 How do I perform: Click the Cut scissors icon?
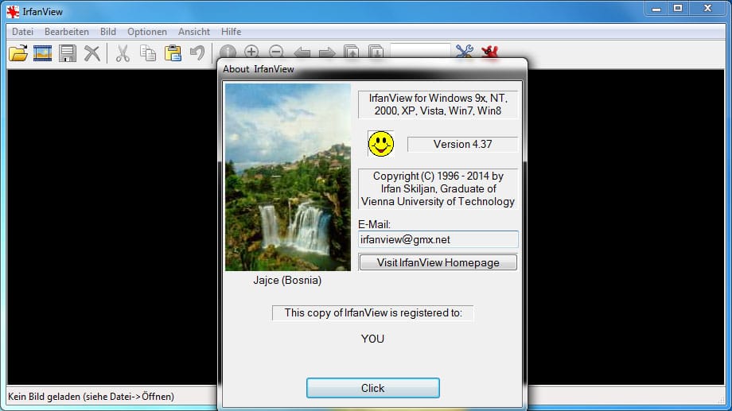[x=123, y=53]
